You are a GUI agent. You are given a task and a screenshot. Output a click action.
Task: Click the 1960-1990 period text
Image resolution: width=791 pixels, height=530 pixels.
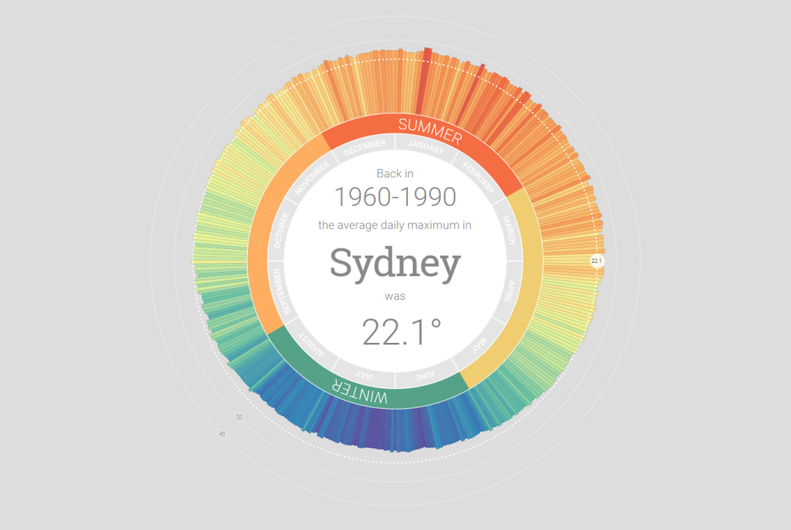pos(395,197)
